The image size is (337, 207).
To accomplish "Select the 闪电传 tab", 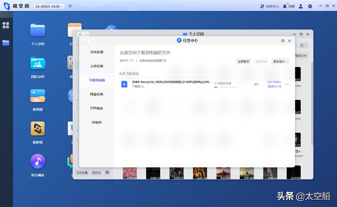I will click(x=96, y=122).
